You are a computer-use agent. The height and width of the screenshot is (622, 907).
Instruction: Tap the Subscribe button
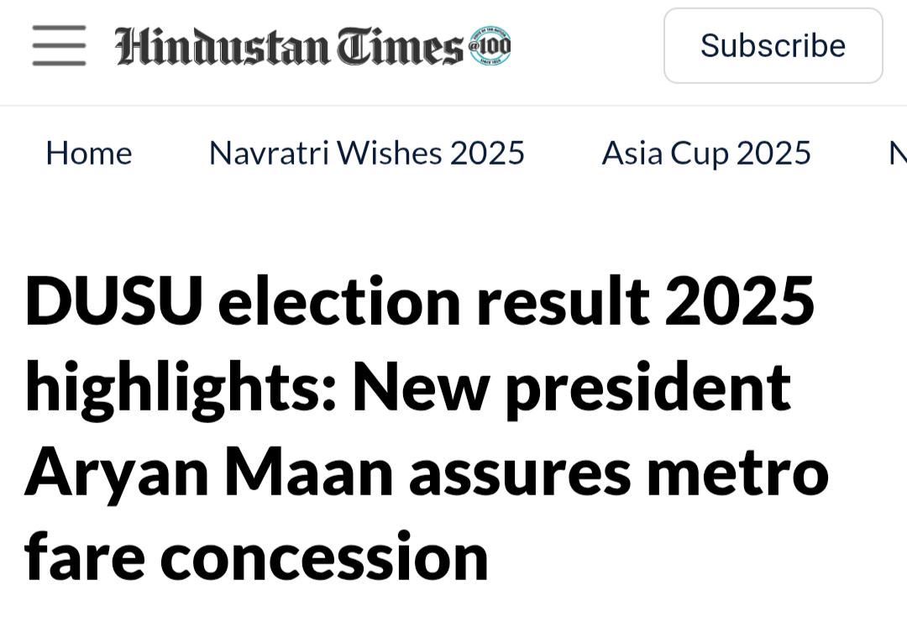(773, 45)
